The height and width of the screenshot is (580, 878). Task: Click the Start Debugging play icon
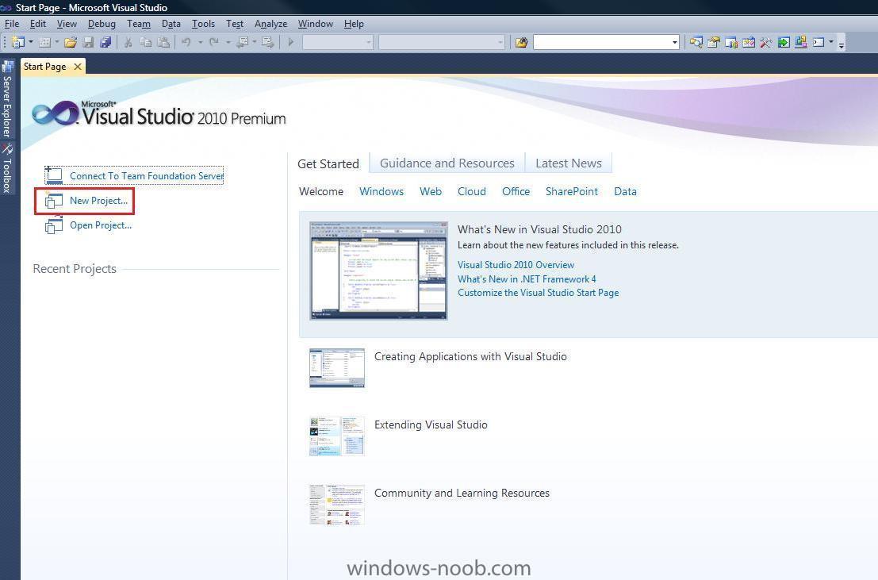point(290,42)
